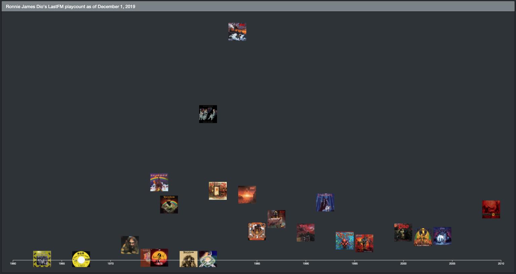Select the yellow checkered-border band photo cover
The width and height of the screenshot is (516, 274).
[42, 259]
